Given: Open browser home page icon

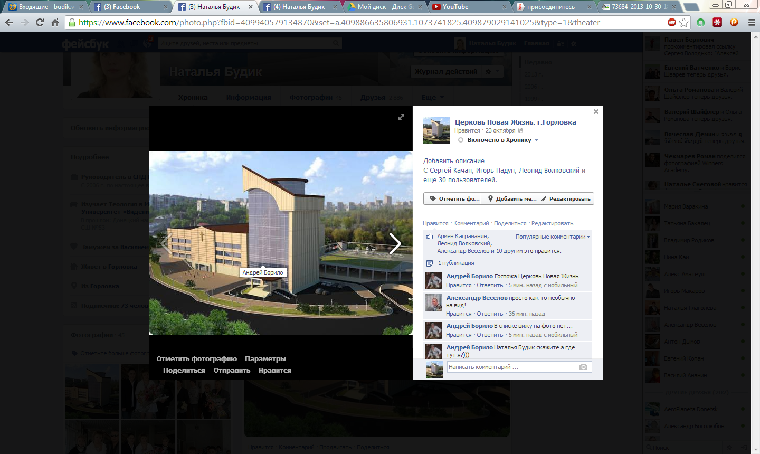Looking at the screenshot, I should click(x=55, y=23).
